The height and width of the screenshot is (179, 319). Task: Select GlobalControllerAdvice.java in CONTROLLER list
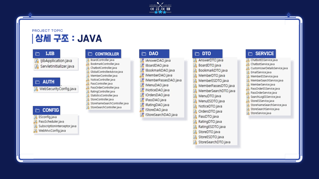pos(107,72)
